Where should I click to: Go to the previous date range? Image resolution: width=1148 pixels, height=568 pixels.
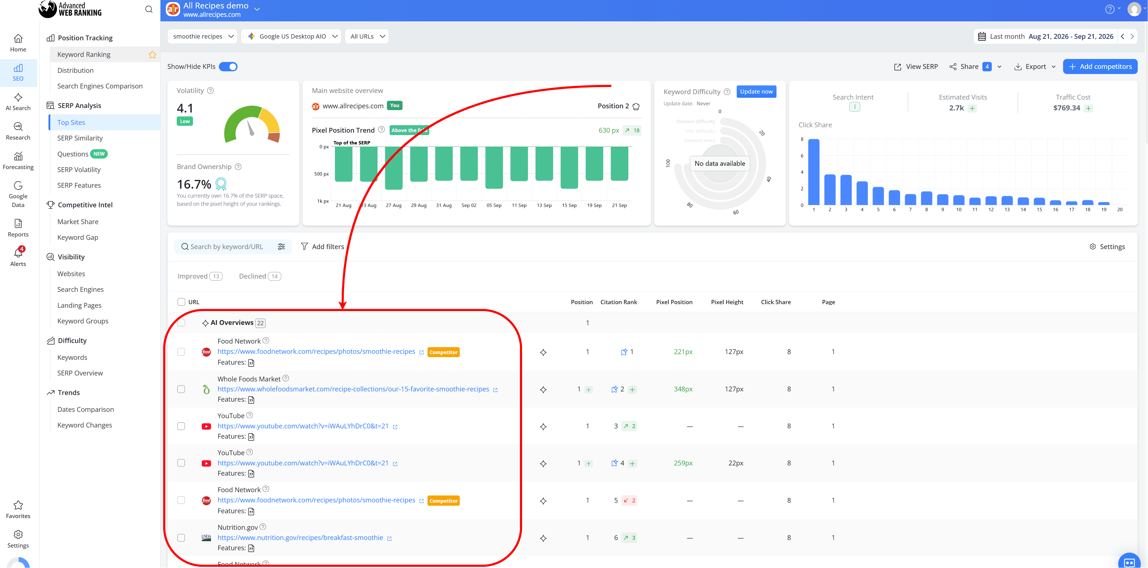pos(1123,36)
